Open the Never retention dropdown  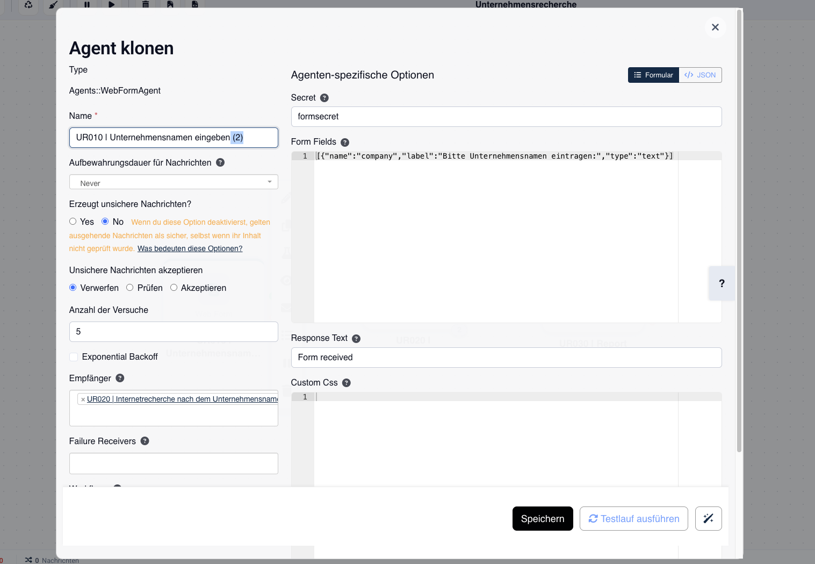pyautogui.click(x=174, y=182)
